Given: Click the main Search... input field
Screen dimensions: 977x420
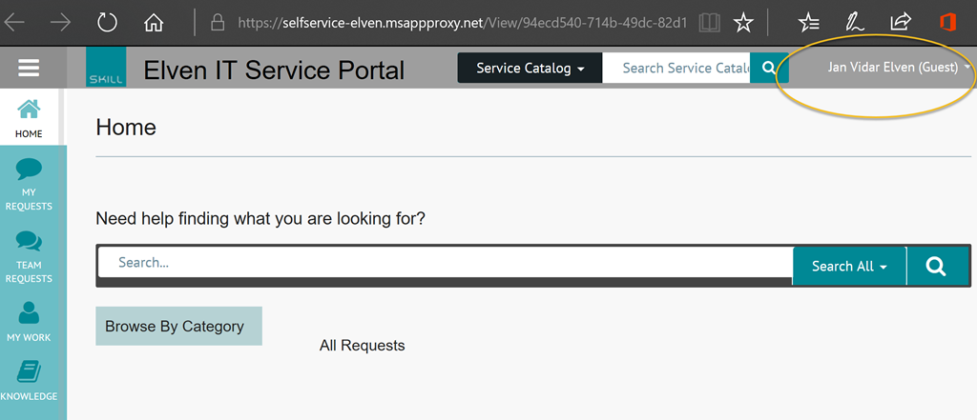Looking at the screenshot, I should pos(446,263).
